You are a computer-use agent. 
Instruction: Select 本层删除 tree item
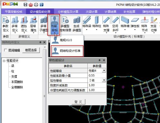(17, 82)
